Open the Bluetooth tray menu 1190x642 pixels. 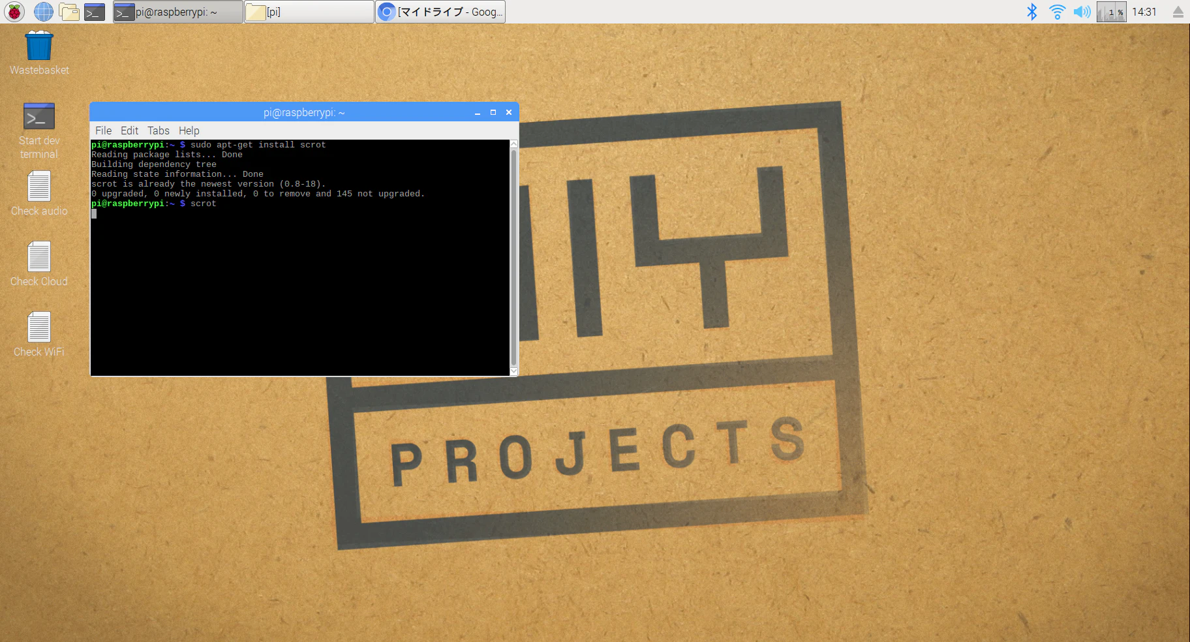1032,12
